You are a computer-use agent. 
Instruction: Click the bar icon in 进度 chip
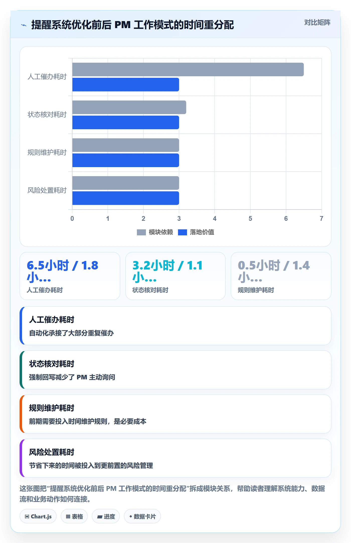pos(100,517)
